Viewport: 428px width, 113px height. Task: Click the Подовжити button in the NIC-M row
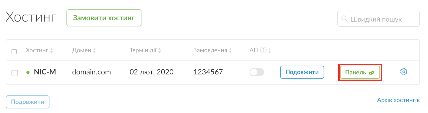pyautogui.click(x=302, y=72)
